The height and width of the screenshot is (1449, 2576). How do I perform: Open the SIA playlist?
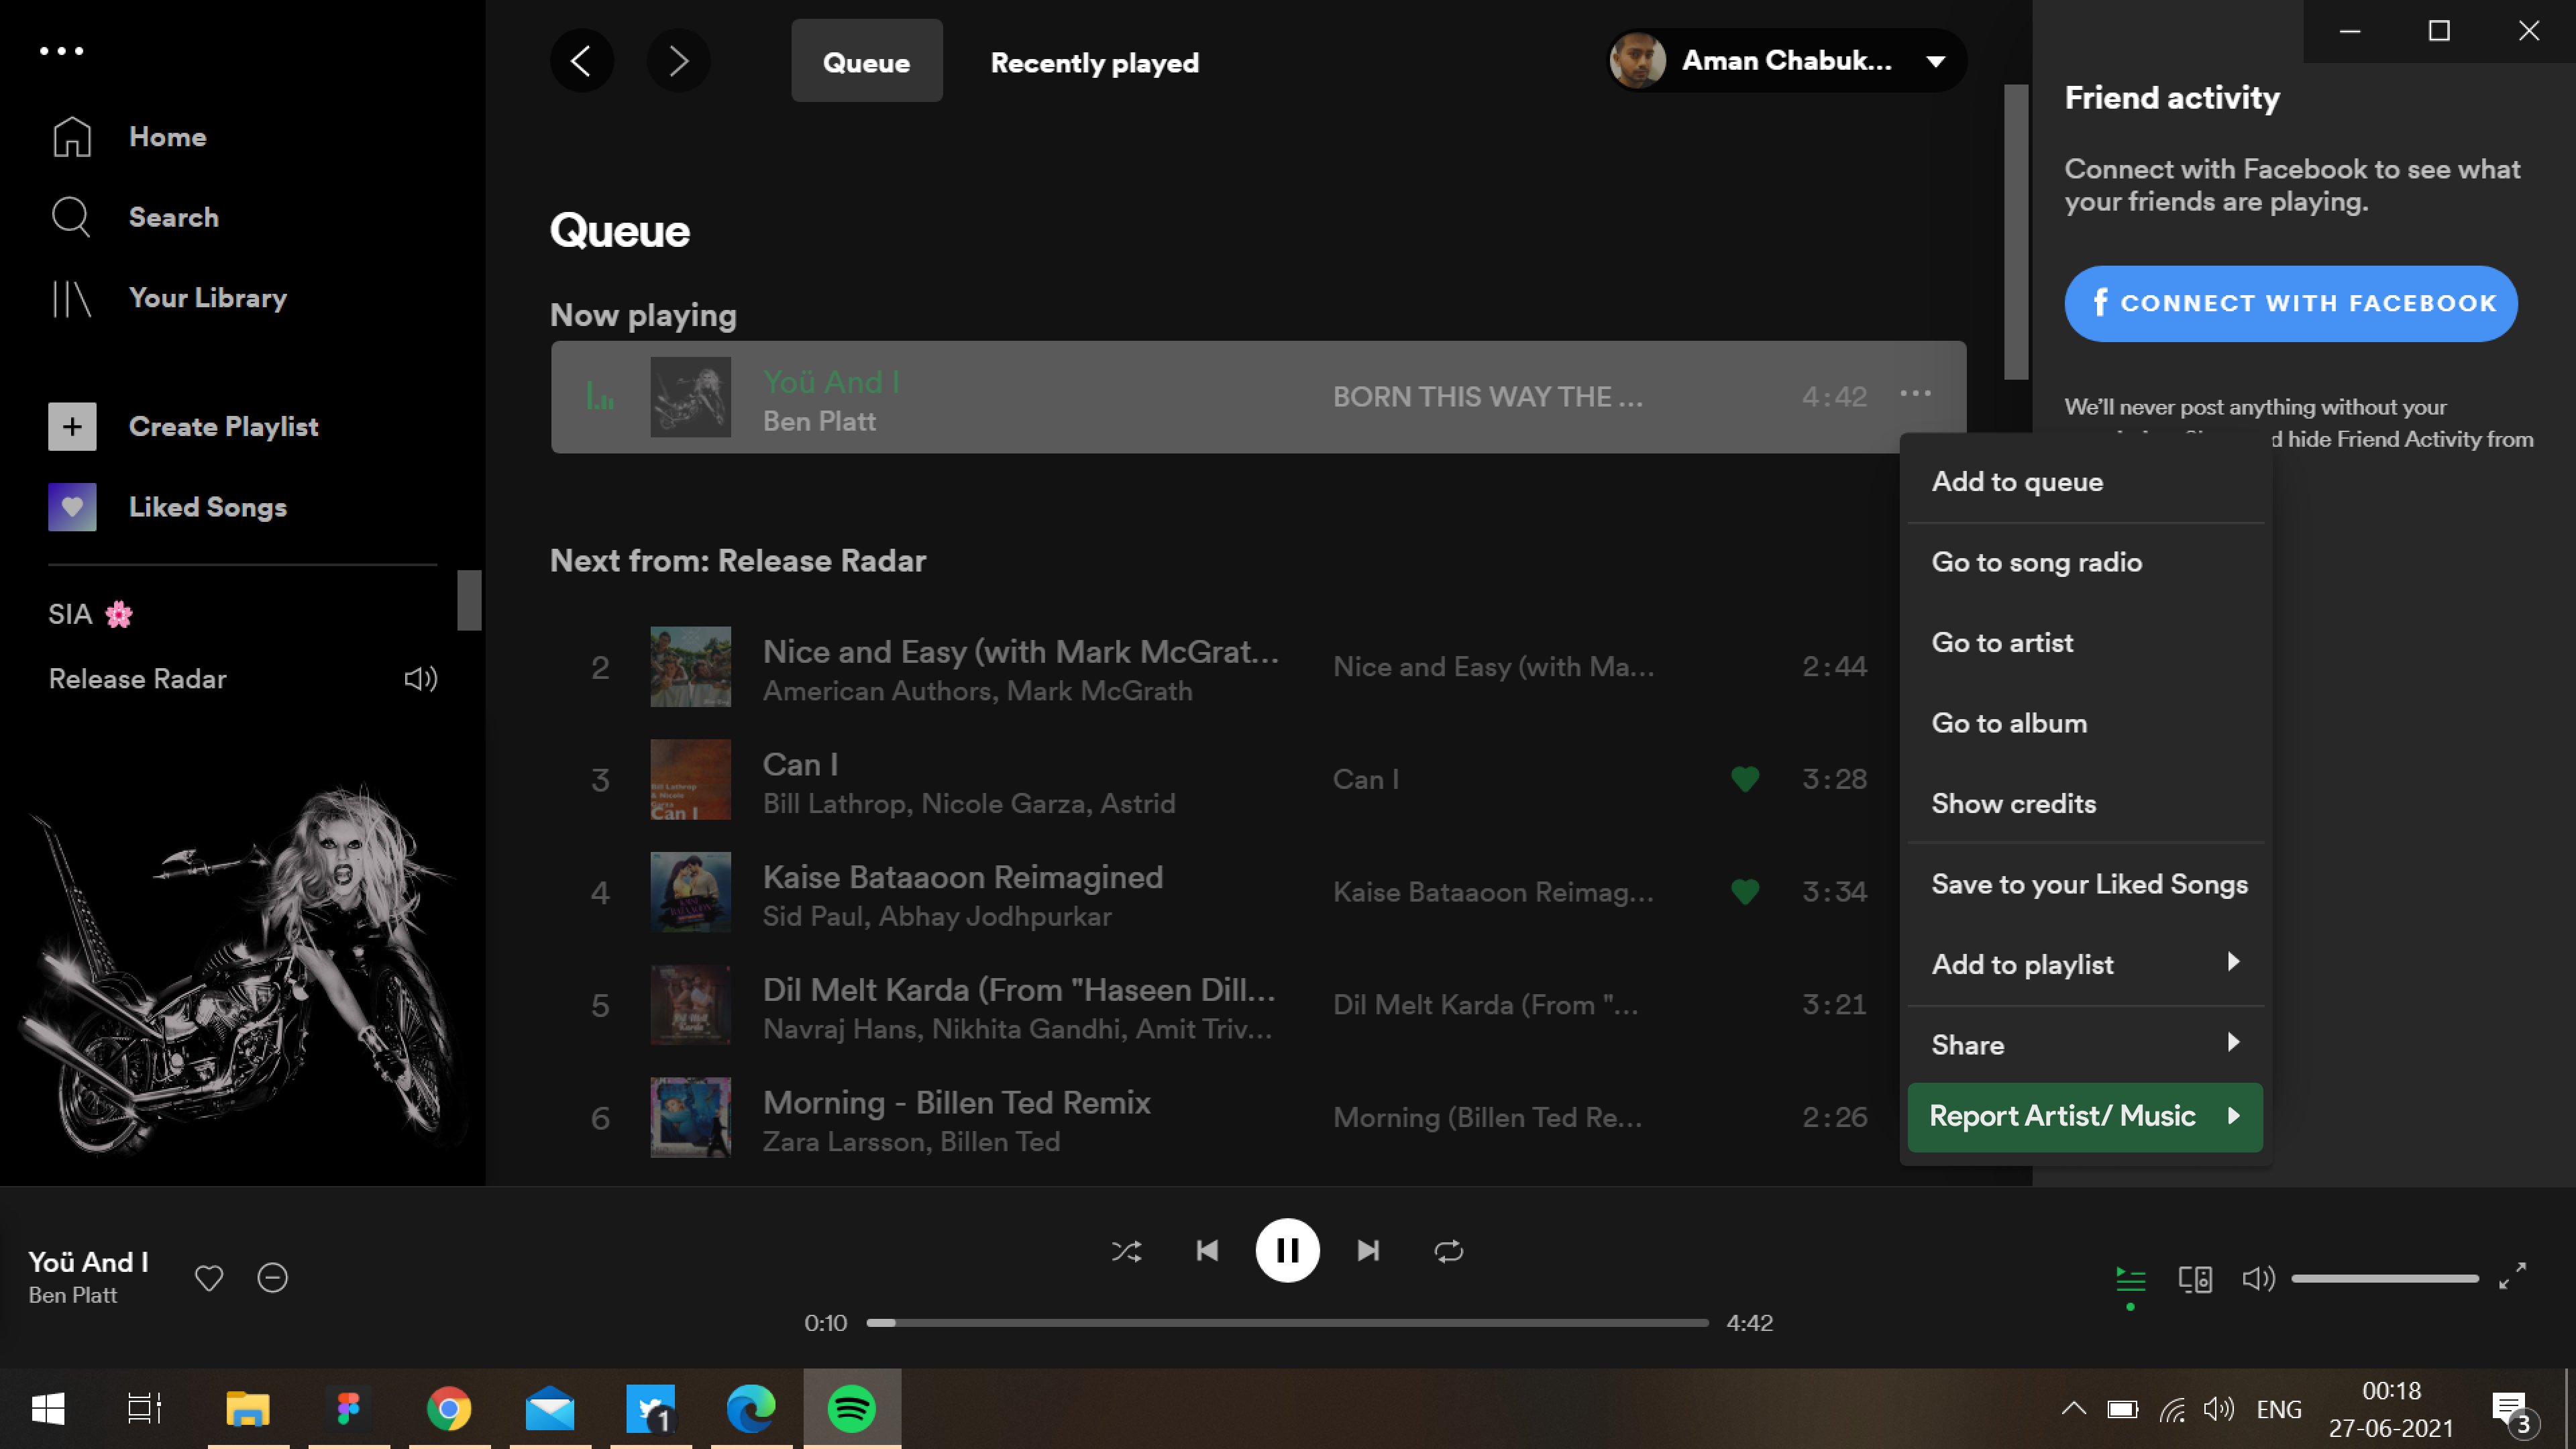[90, 614]
